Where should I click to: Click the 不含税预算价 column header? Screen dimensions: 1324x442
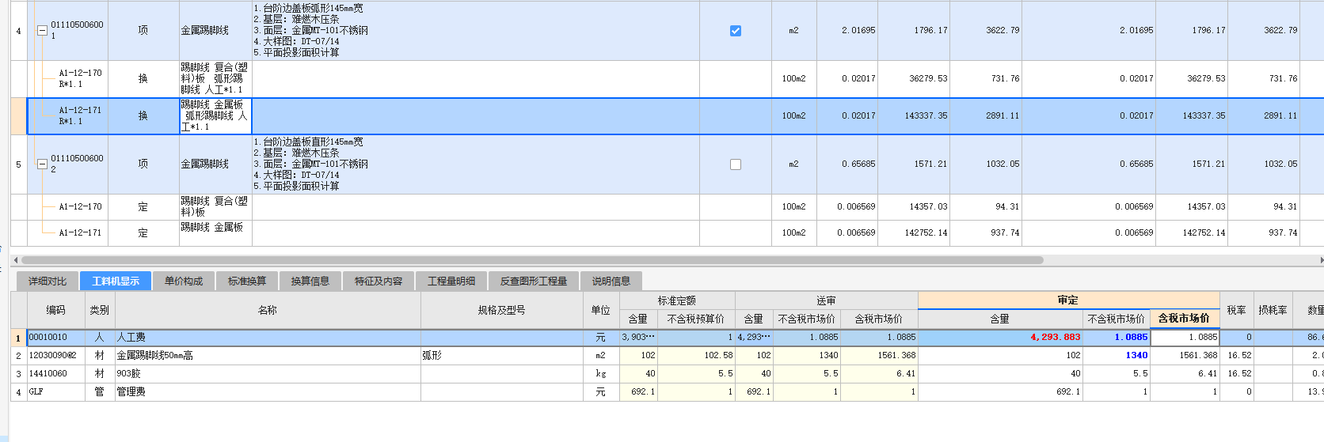pyautogui.click(x=696, y=319)
